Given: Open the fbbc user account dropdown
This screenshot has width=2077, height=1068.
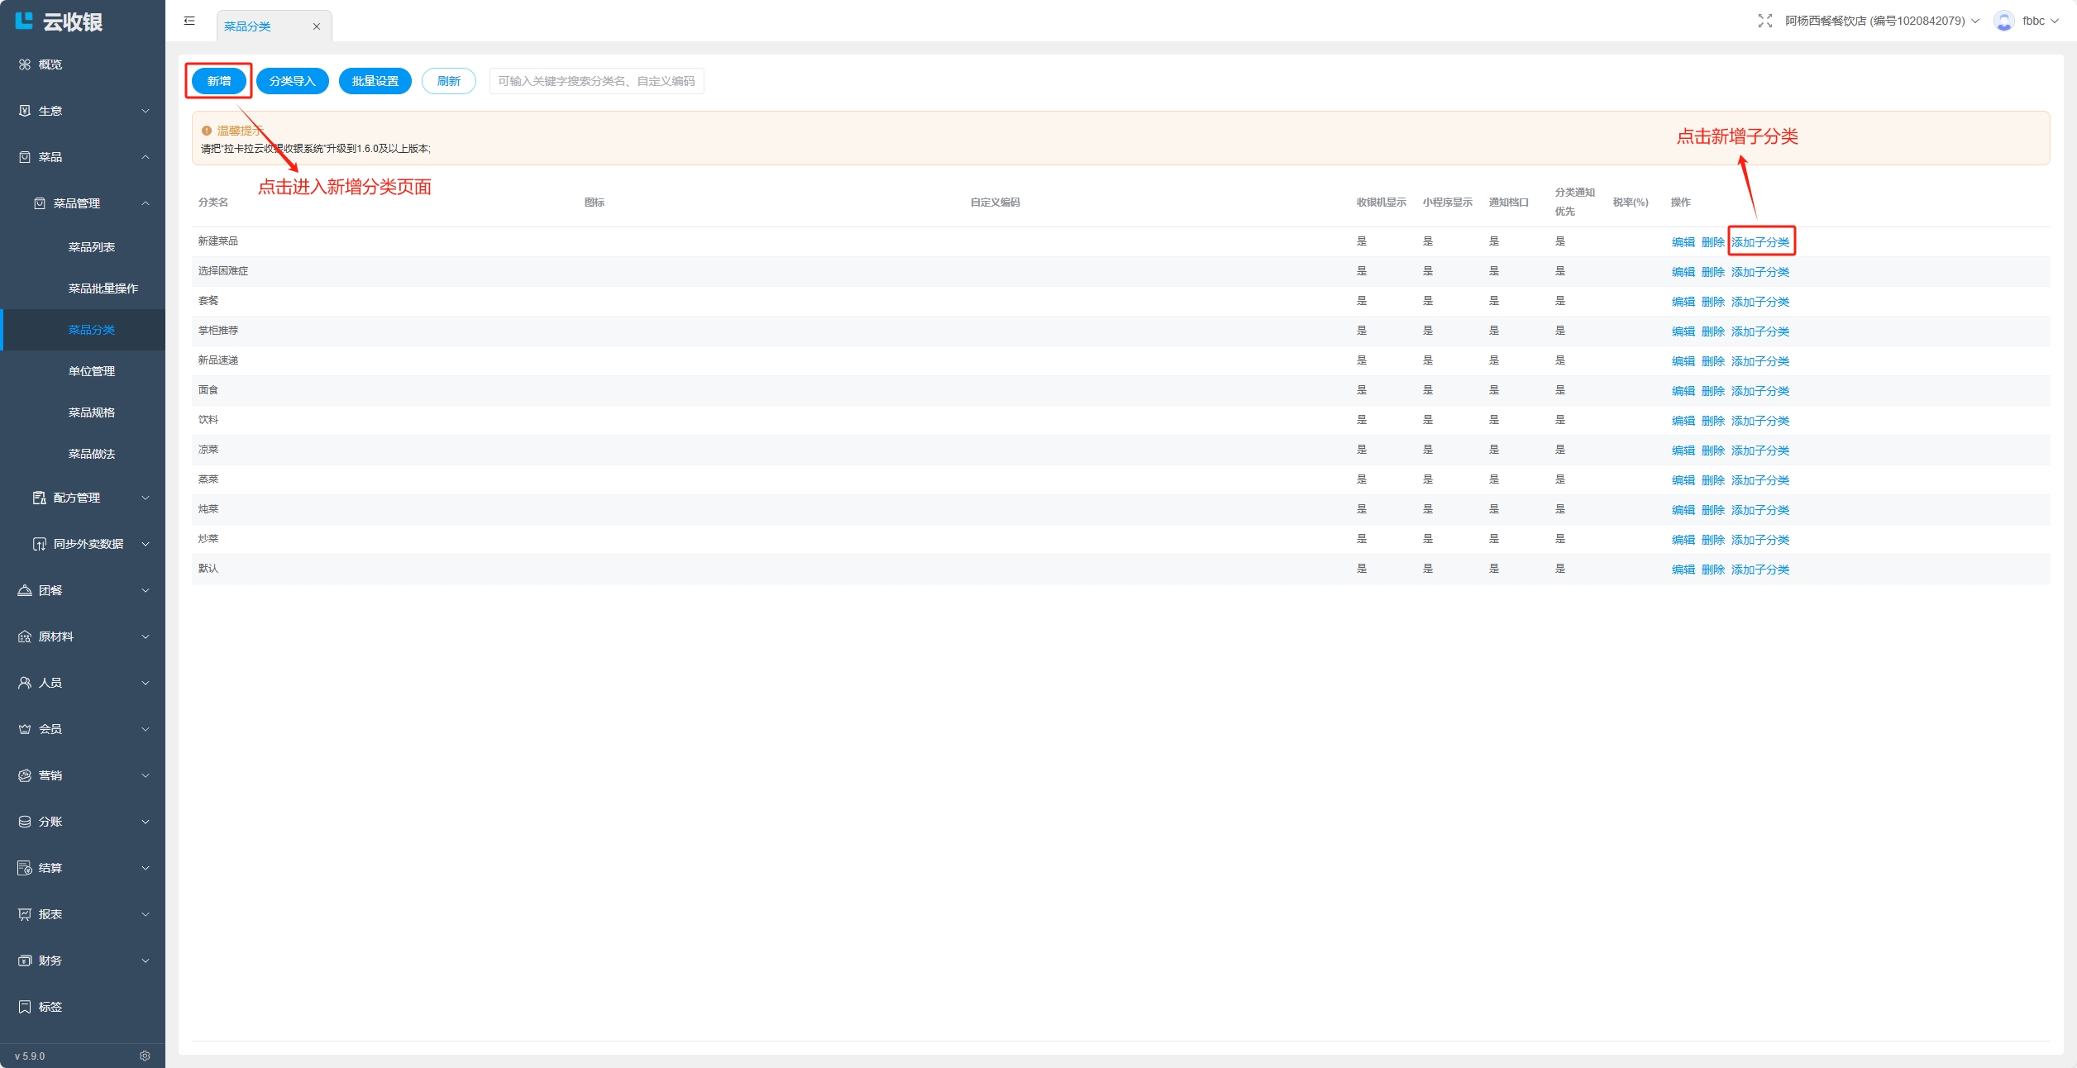Looking at the screenshot, I should (2040, 21).
